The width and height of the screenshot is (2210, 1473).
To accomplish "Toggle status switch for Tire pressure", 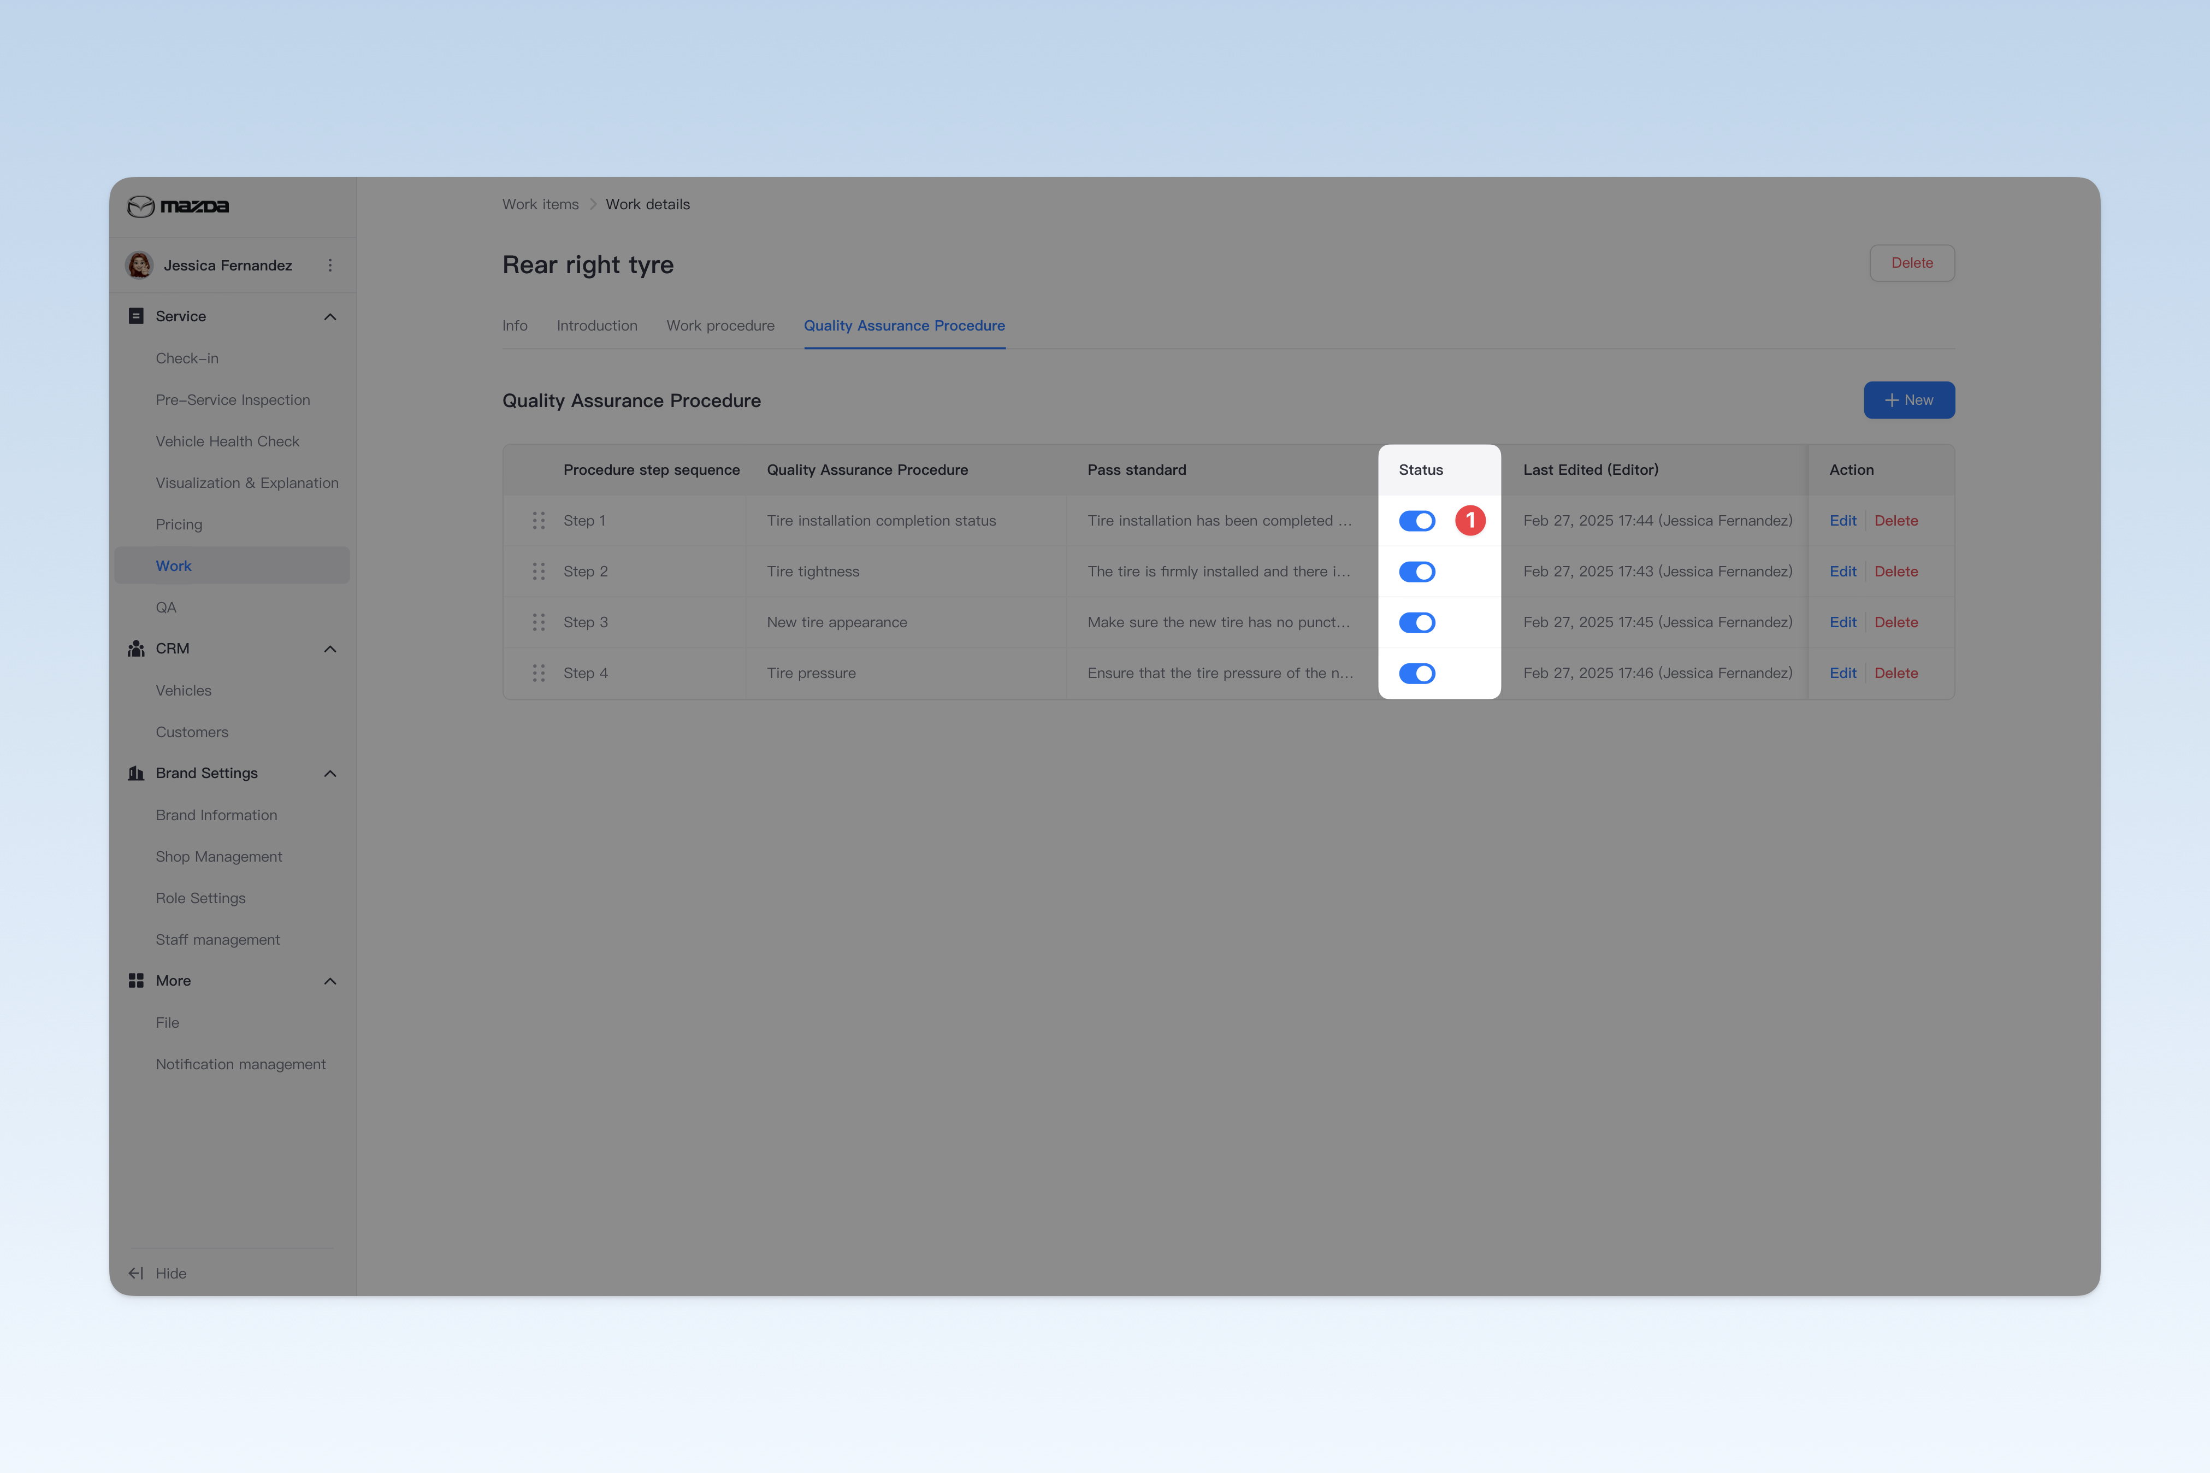I will (x=1416, y=673).
